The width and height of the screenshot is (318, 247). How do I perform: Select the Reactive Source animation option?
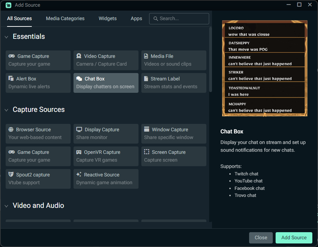pyautogui.click(x=106, y=179)
